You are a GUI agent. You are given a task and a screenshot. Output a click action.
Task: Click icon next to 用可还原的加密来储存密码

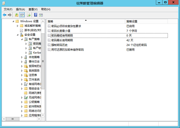coord(49,50)
